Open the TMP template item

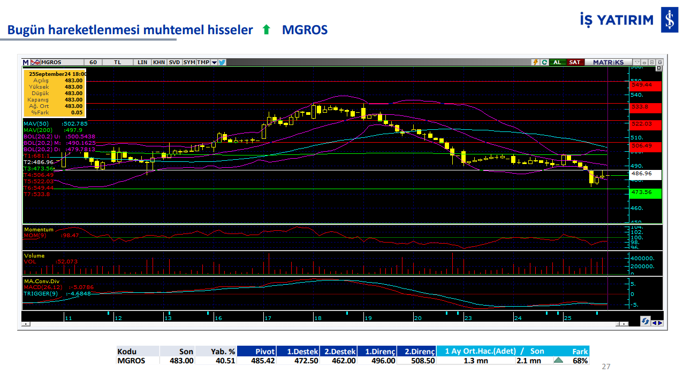pos(203,63)
